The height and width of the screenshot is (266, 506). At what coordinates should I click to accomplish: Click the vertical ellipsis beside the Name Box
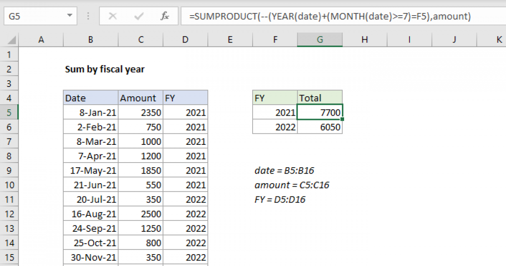pos(88,16)
